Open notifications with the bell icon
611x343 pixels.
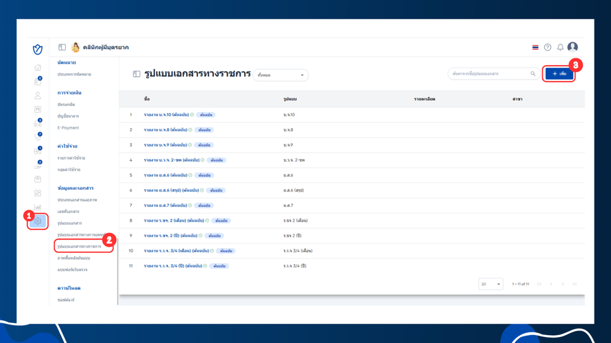coord(560,47)
